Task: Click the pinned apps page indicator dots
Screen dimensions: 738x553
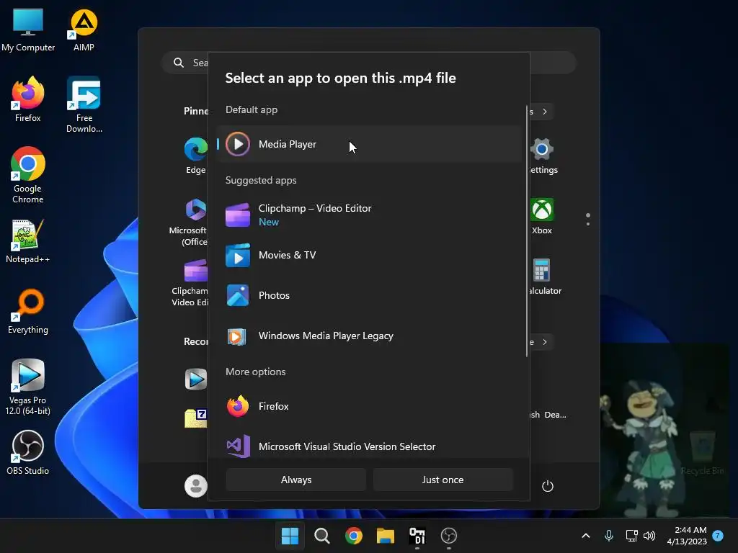Action: [588, 219]
